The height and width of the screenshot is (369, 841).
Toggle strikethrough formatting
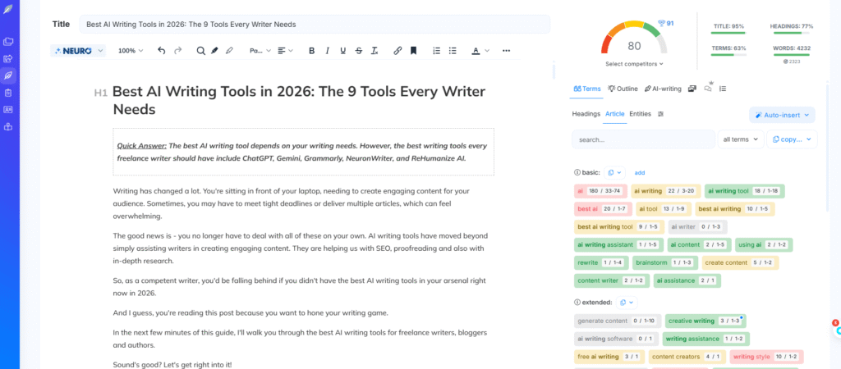pyautogui.click(x=358, y=51)
